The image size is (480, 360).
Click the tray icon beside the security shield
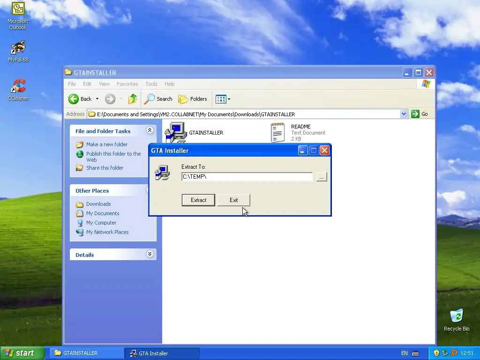tap(445, 353)
